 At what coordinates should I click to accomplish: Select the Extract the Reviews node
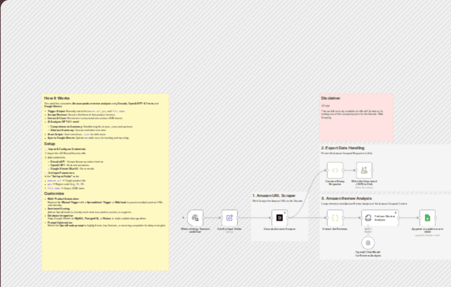click(335, 218)
